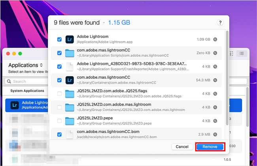Click folder icon of Application Scripts lightroomCC
This screenshot has width=257, height=166.
[x=70, y=53]
